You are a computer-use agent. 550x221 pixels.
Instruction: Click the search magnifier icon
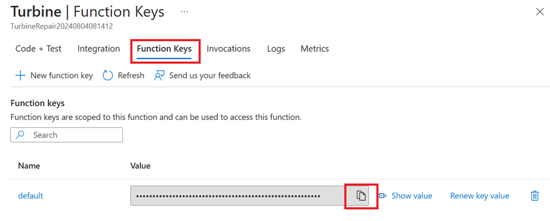[x=20, y=135]
